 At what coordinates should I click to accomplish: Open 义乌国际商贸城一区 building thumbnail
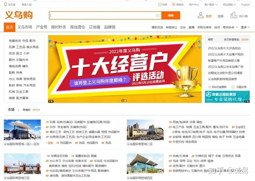tap(22, 130)
